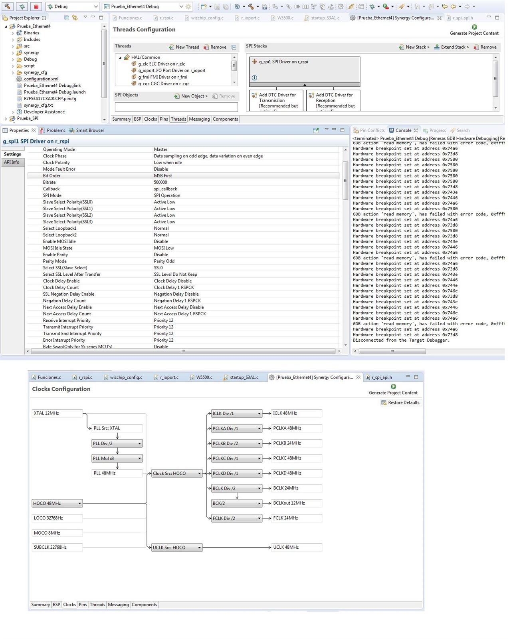The height and width of the screenshot is (639, 511).
Task: Click the Extend Stack > button
Action: click(x=452, y=47)
